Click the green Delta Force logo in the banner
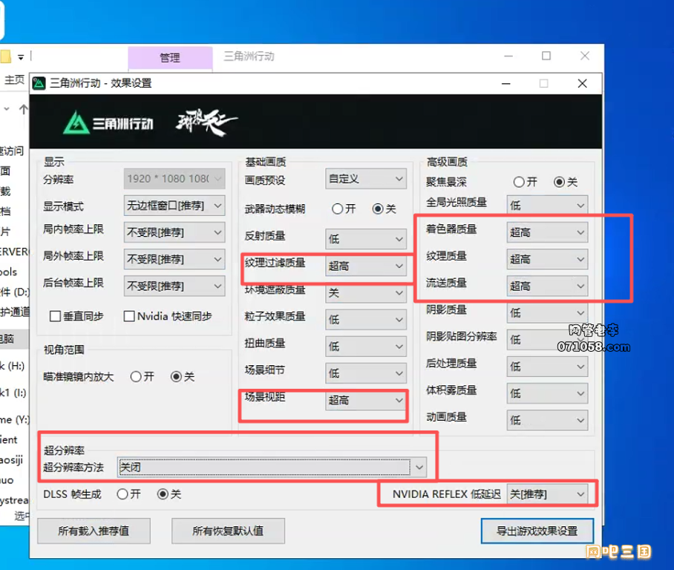 coord(77,121)
